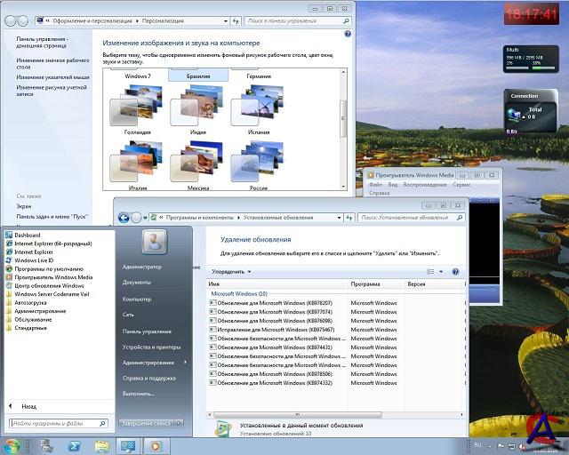Click the Connection gadget network icon

click(513, 114)
